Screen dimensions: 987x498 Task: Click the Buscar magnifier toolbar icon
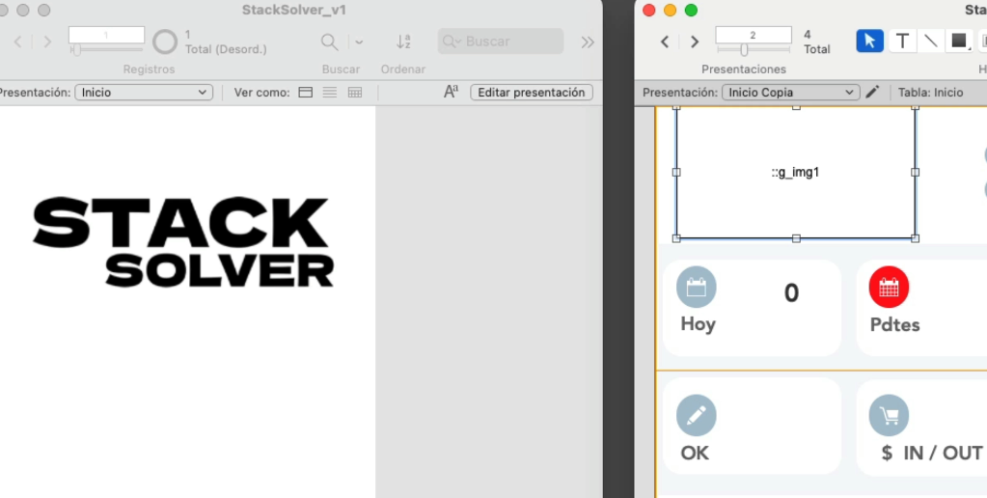coord(329,41)
